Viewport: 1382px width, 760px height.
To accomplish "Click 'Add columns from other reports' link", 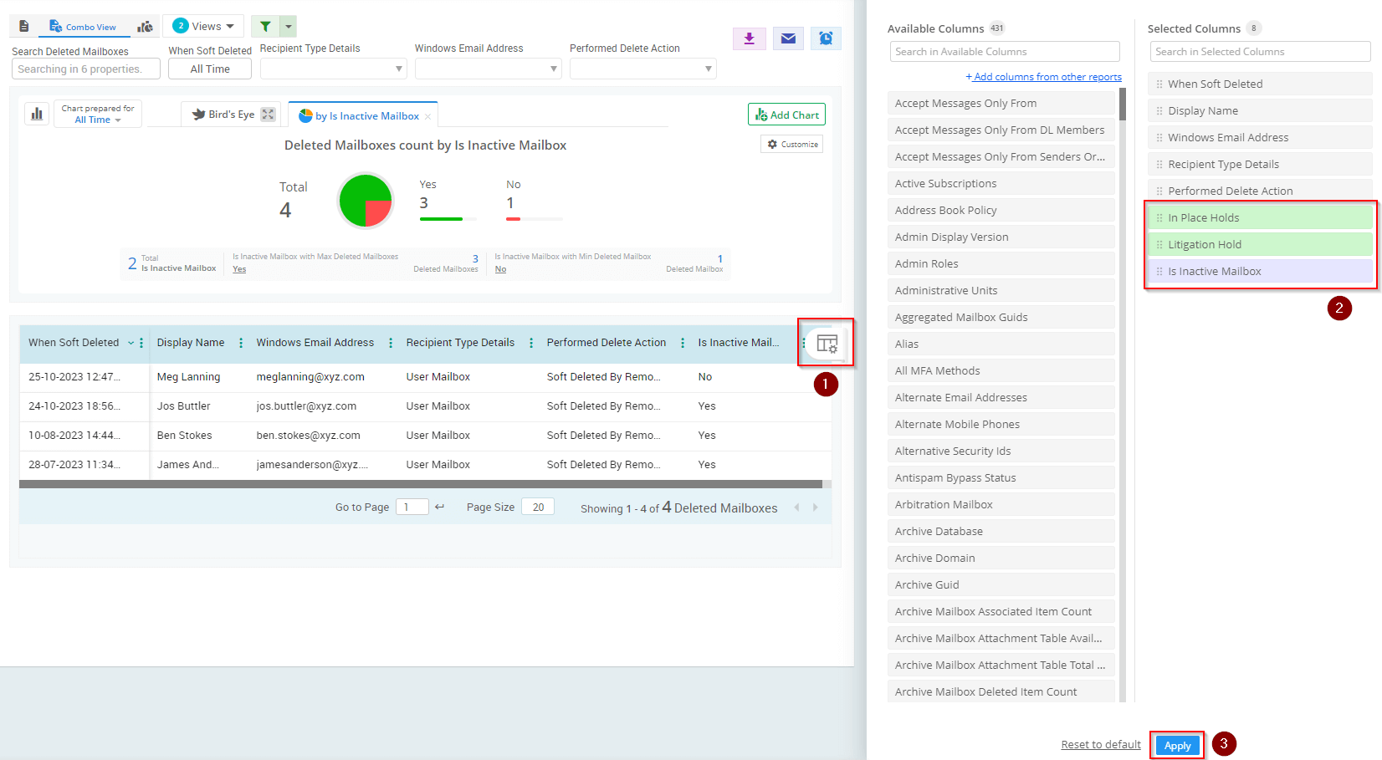I will pyautogui.click(x=1043, y=77).
